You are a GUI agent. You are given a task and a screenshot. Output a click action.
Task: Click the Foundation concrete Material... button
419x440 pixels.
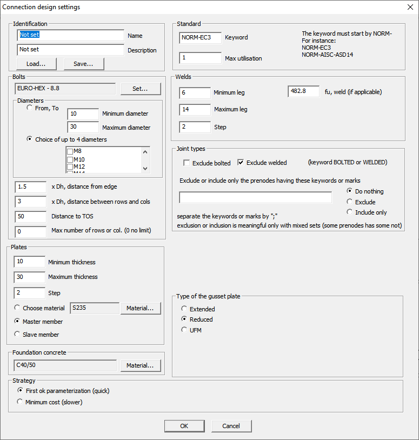[x=141, y=365]
